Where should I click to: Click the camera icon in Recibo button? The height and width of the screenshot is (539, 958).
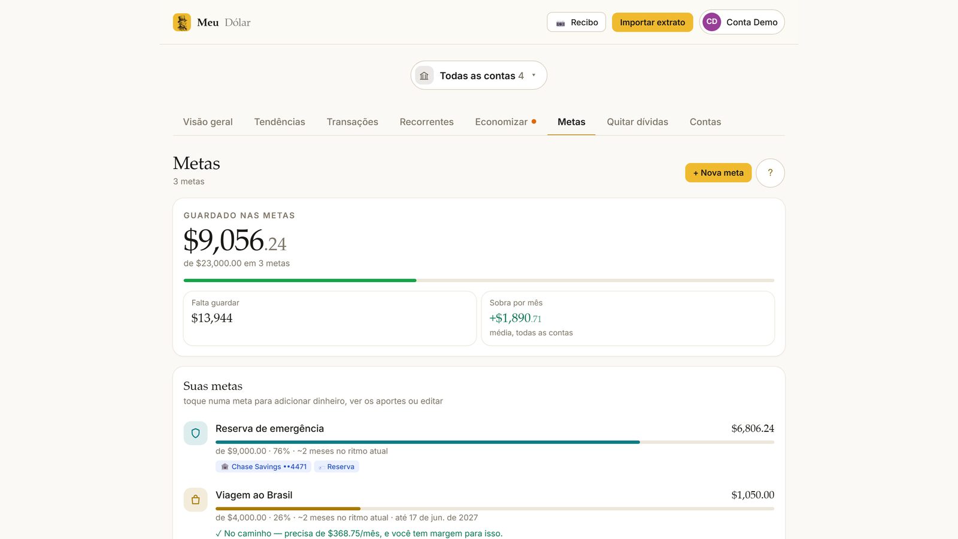(x=560, y=23)
